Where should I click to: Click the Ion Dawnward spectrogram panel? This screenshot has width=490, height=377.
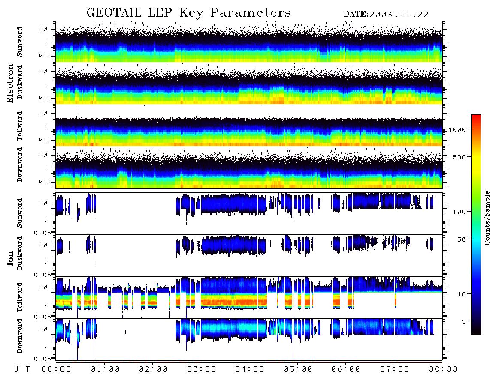249,339
